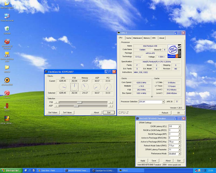Click AGP slider right arrow
Screen dimensions: 216x173
pos(110,106)
